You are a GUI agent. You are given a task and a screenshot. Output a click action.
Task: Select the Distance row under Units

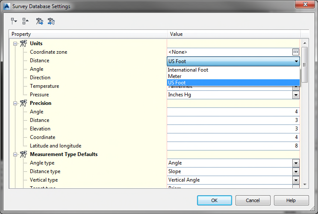40,61
